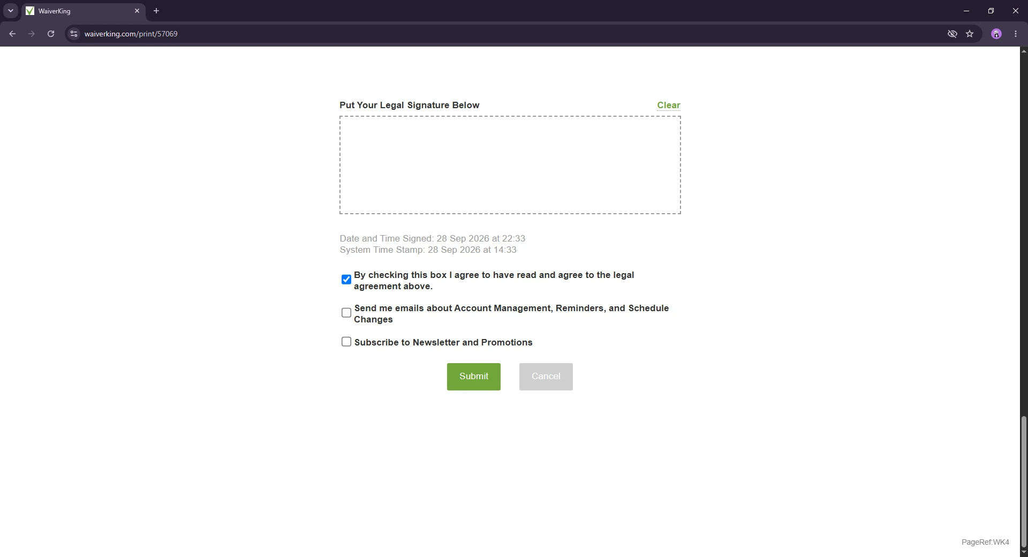Reload the WaiverKing page
Image resolution: width=1028 pixels, height=557 pixels.
[x=51, y=34]
